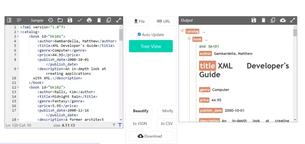This screenshot has width=305, height=144.
Task: Select the description tag in the output tree
Action: (x=209, y=120)
